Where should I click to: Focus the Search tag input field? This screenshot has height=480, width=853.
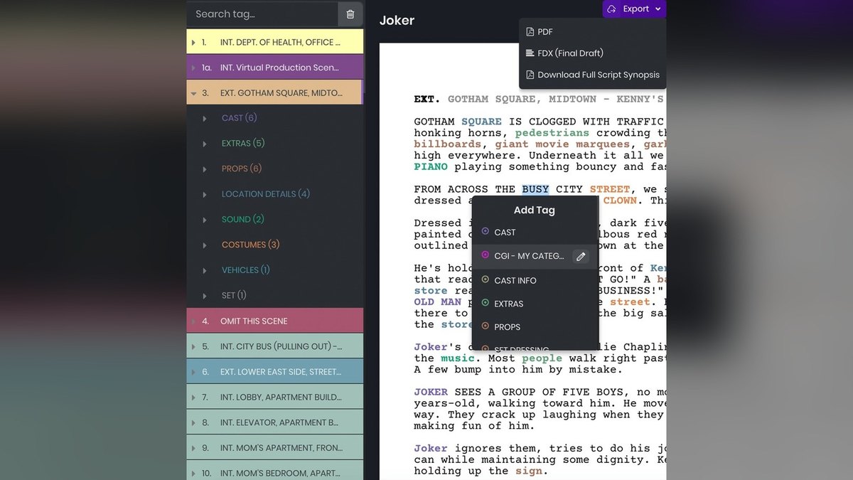click(x=262, y=14)
